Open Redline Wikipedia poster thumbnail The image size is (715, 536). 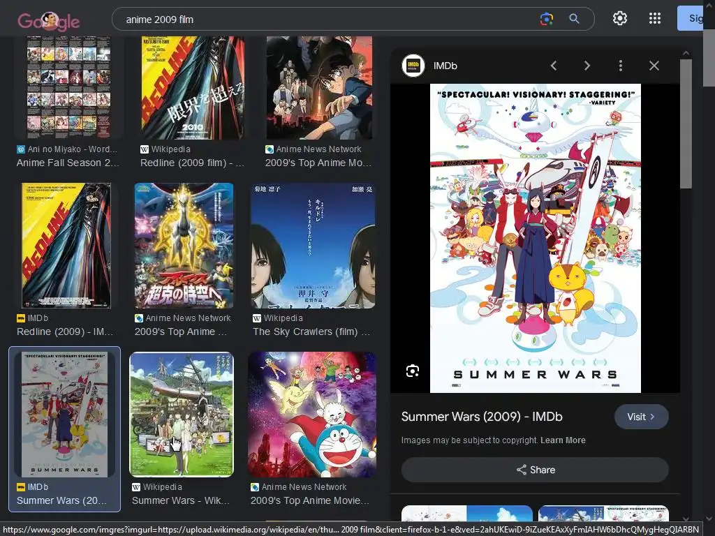click(193, 87)
